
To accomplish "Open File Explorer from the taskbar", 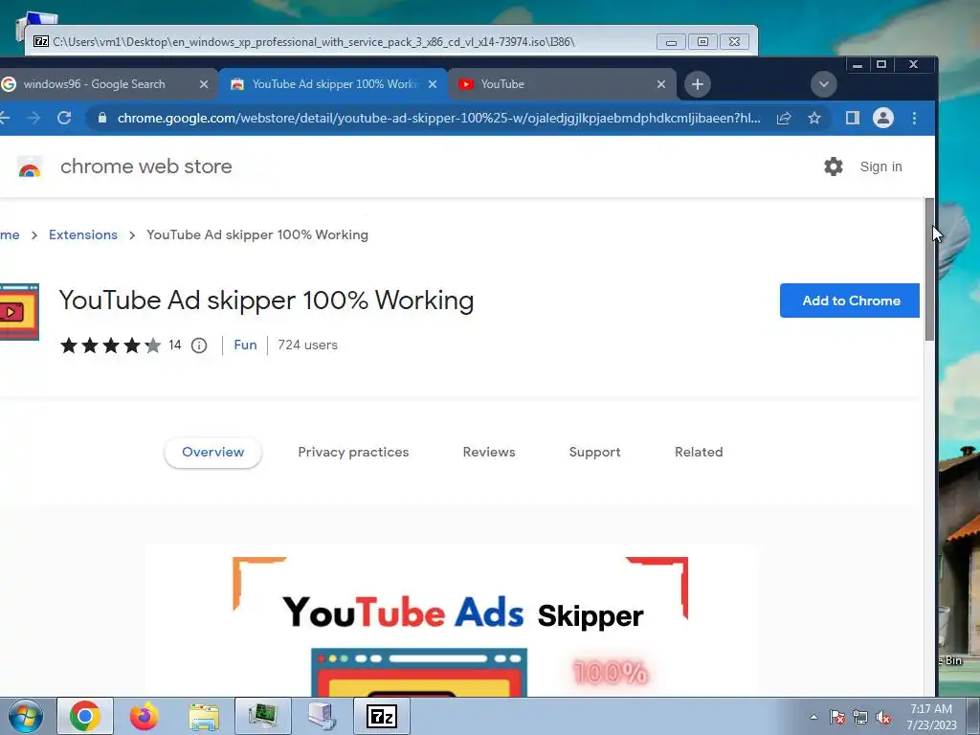I will 204,716.
